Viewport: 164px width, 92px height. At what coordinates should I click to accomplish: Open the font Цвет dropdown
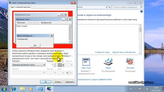61,73
